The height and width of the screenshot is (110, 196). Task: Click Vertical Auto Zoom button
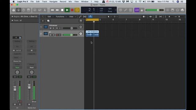pos(156,16)
